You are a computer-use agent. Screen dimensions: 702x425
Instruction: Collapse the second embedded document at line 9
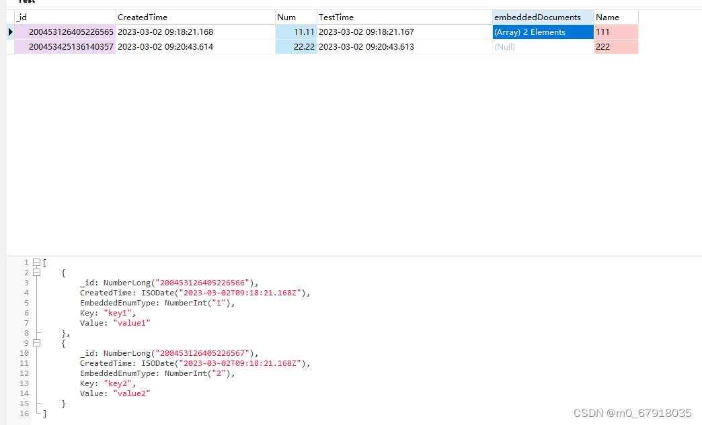(36, 342)
